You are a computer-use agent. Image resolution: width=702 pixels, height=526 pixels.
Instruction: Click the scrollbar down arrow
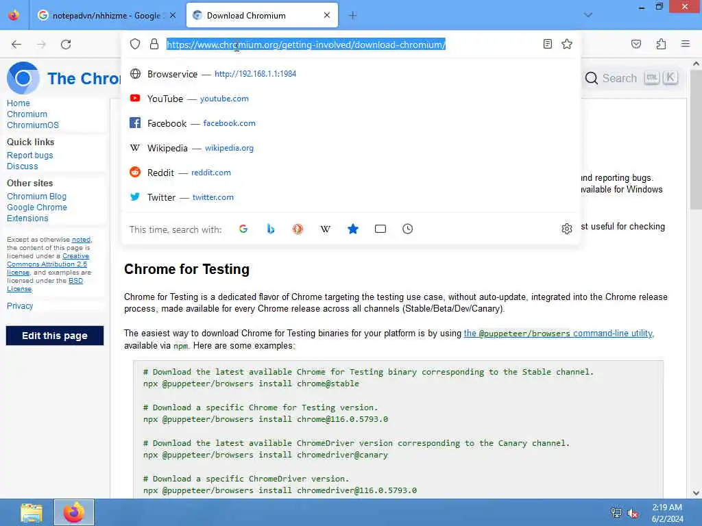click(x=696, y=493)
